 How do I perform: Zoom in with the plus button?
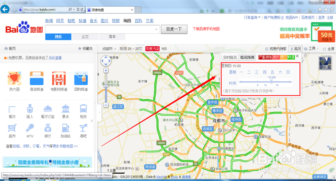click(106, 71)
